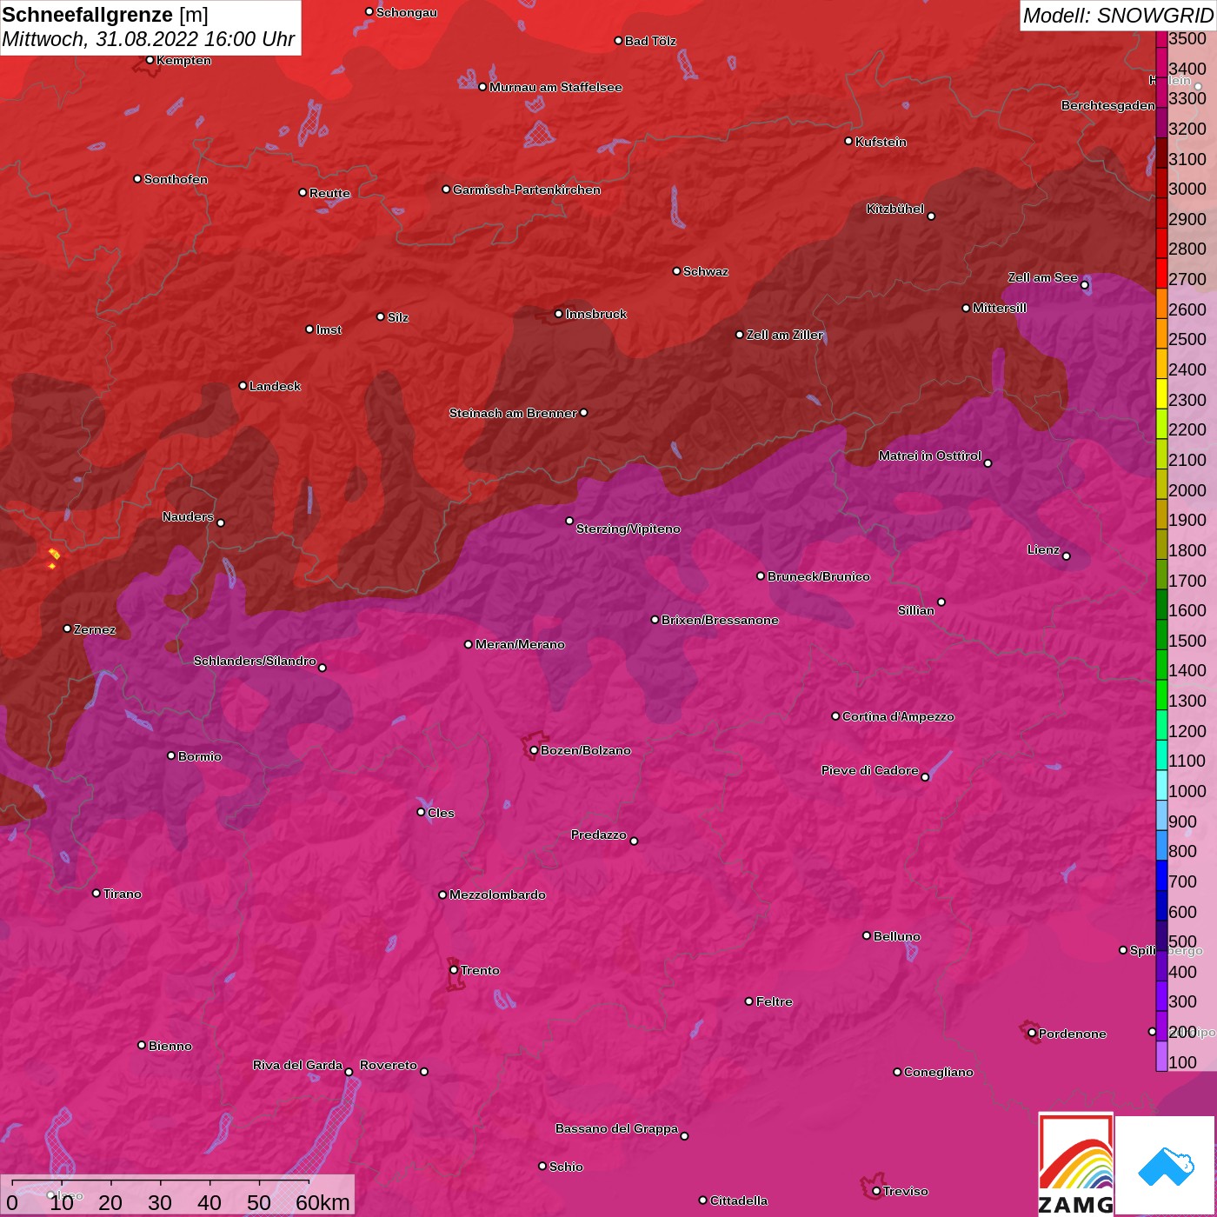Image resolution: width=1217 pixels, height=1217 pixels.
Task: Click the Meran/Merano label
Action: click(x=520, y=644)
